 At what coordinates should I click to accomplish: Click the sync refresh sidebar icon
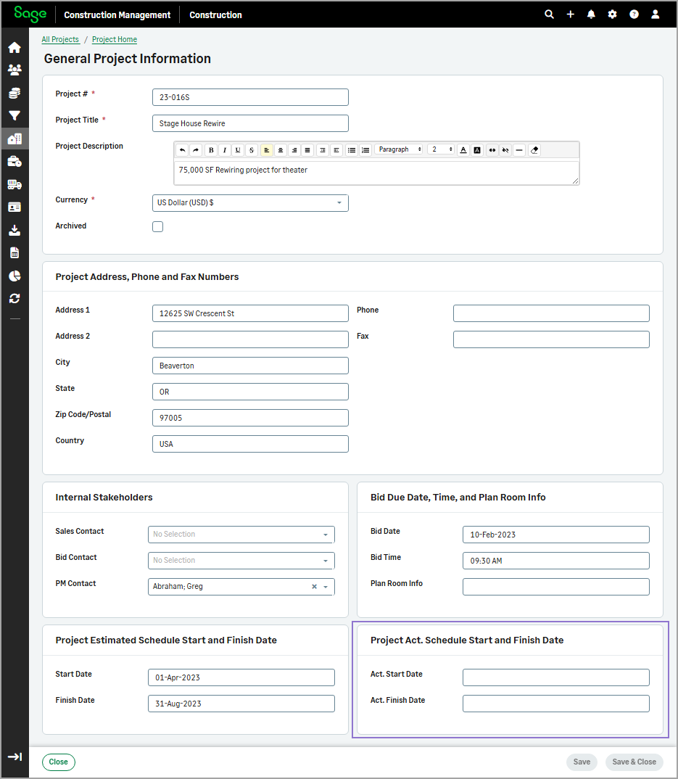(15, 298)
